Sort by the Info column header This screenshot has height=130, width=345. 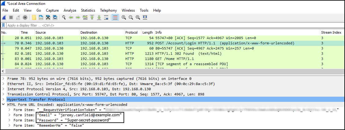(x=237, y=32)
